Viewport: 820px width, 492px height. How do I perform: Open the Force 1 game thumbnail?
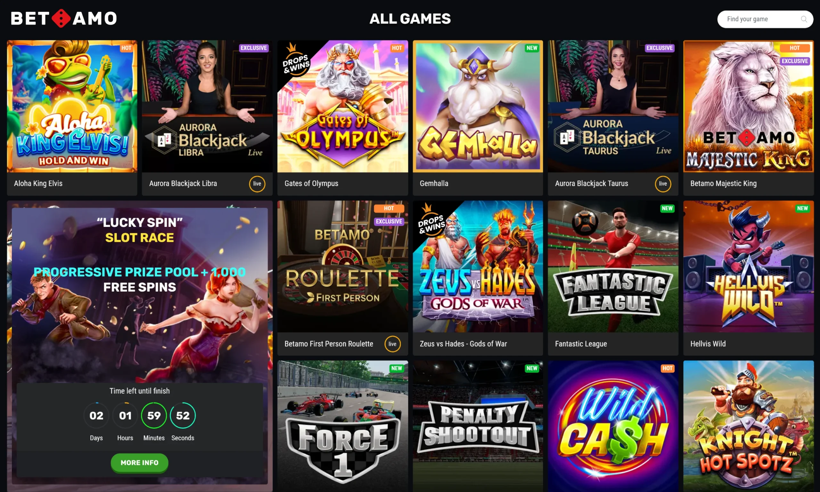pyautogui.click(x=343, y=426)
